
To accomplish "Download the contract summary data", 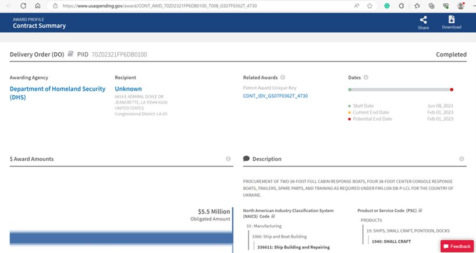I will point(452,23).
